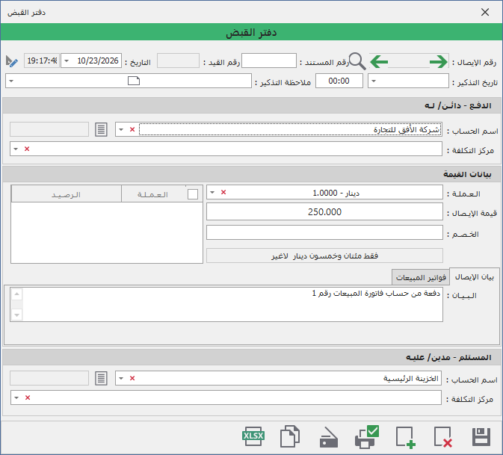Clear the payer مركز التكلفة with red X
Image resolution: width=503 pixels, height=455 pixels.
click(x=27, y=149)
